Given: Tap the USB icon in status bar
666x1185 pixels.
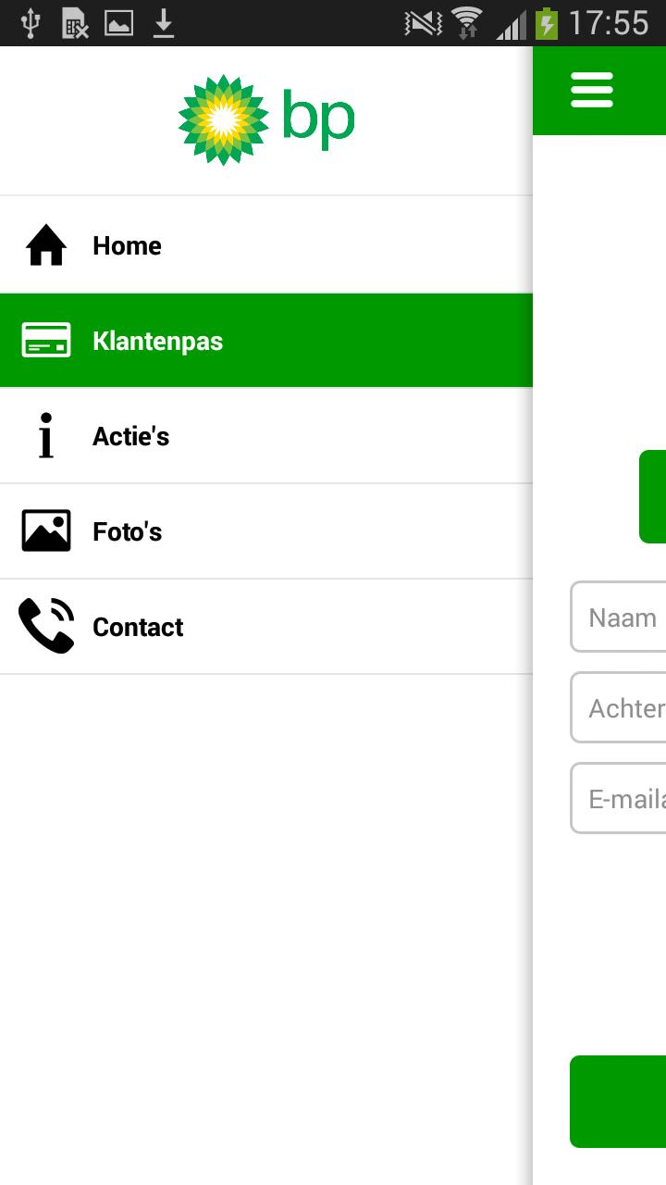Looking at the screenshot, I should (31, 23).
